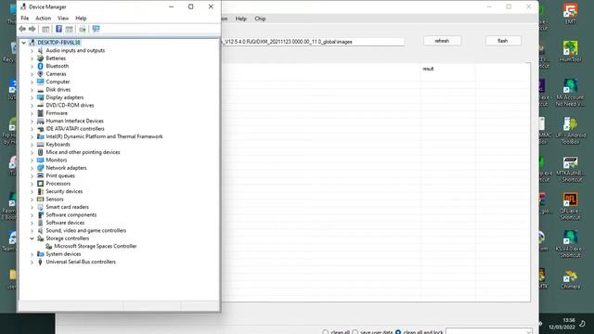The image size is (594, 334).
Task: Select the Firmware tree item
Action: coord(57,113)
